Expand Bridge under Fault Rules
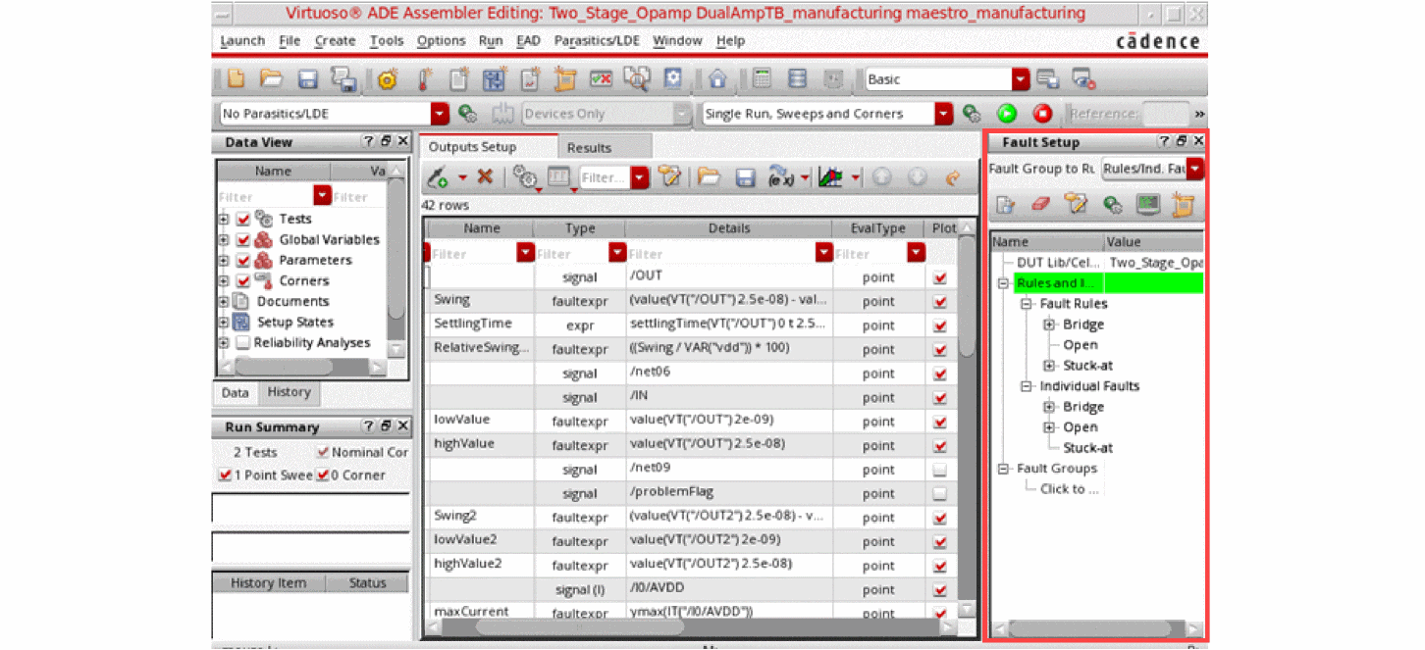 [x=1049, y=325]
